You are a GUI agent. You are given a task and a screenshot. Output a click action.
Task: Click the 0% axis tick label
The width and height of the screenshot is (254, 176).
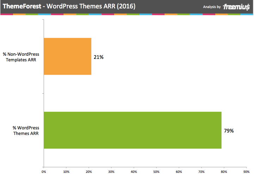[x=44, y=172]
